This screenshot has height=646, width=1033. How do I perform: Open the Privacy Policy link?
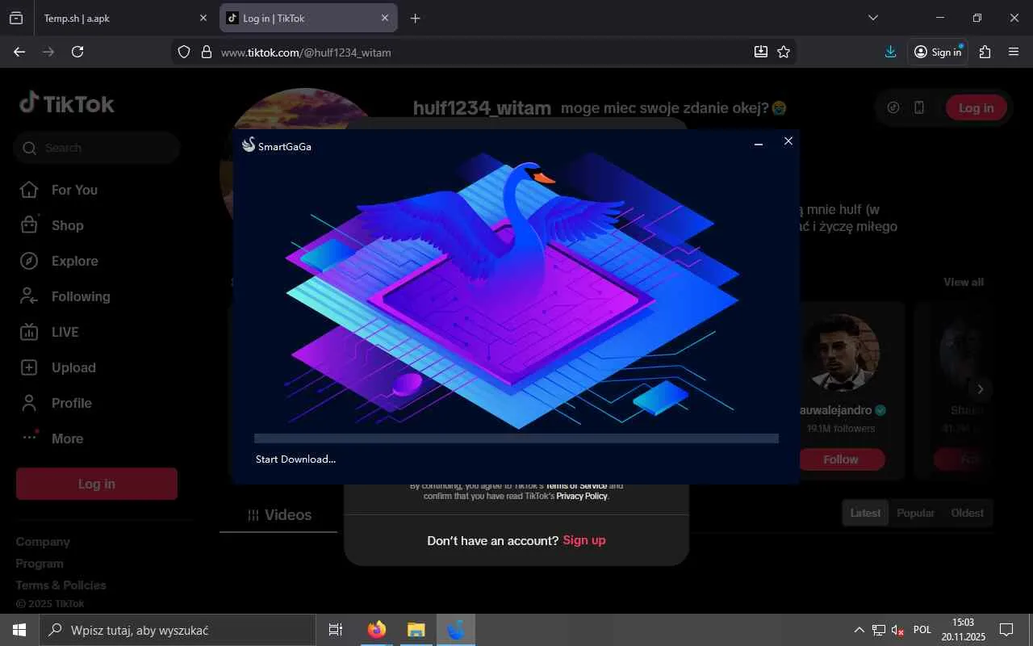tap(582, 496)
